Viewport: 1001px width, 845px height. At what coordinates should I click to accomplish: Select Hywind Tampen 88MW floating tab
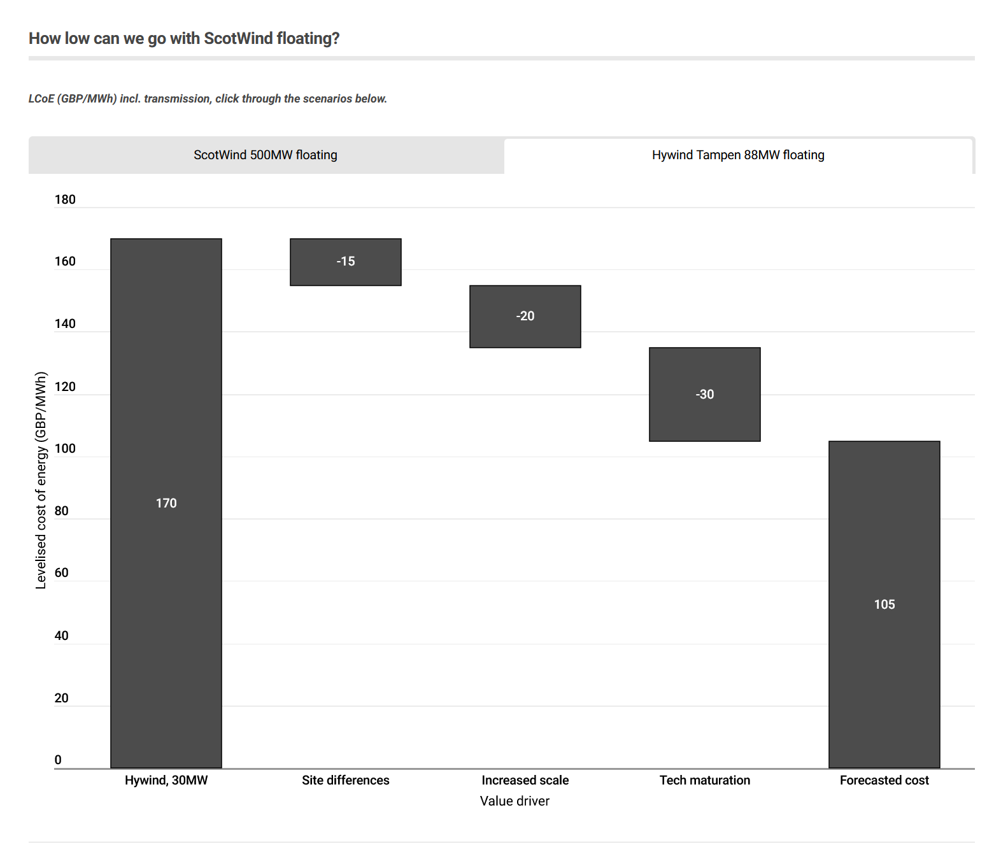738,155
